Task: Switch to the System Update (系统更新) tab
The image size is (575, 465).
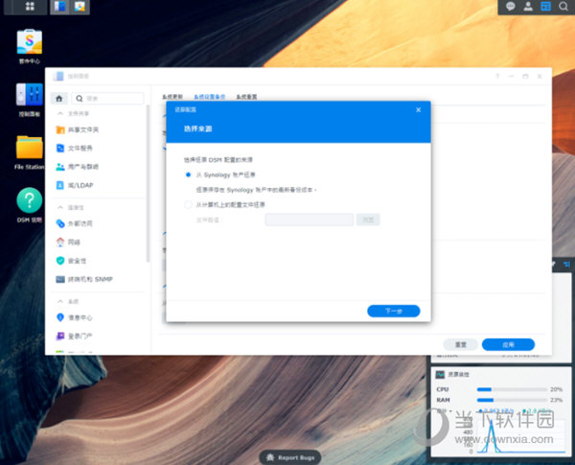Action: [172, 97]
